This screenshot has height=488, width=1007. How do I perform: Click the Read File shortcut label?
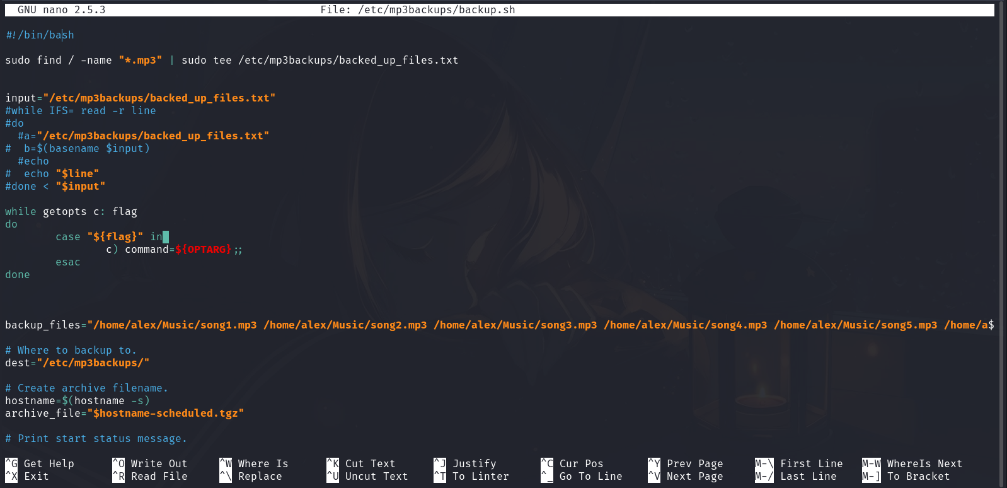click(x=159, y=476)
